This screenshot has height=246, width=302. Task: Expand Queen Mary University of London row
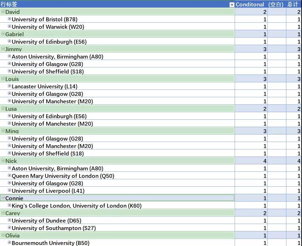click(10, 176)
